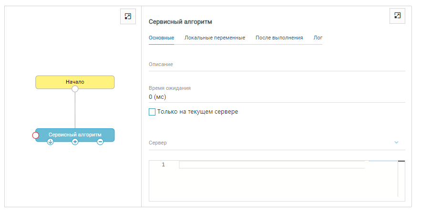Select the yellow Начало node
This screenshot has width=421, height=212.
click(75, 82)
